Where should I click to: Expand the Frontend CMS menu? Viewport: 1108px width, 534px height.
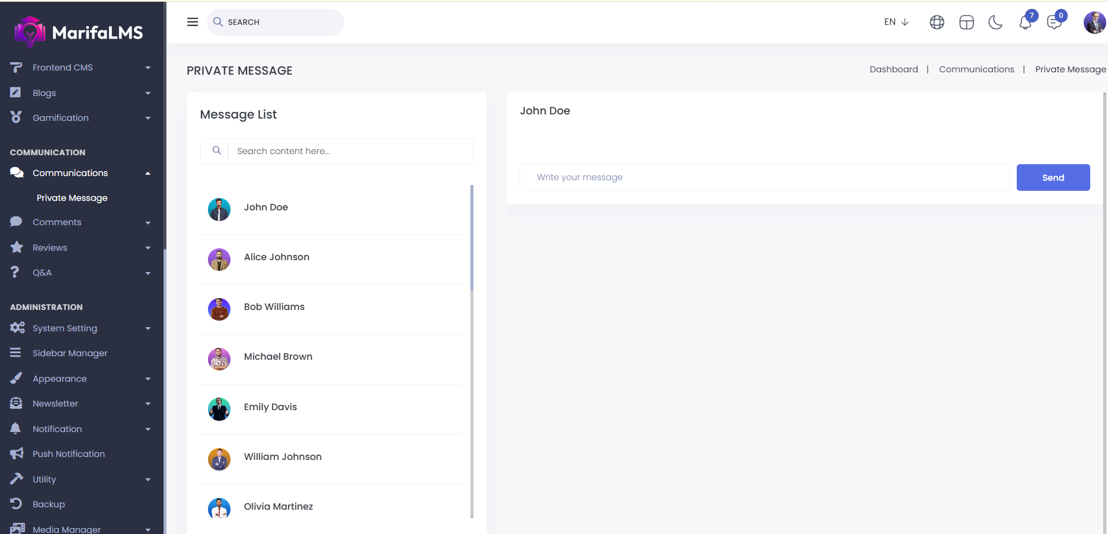coord(81,68)
